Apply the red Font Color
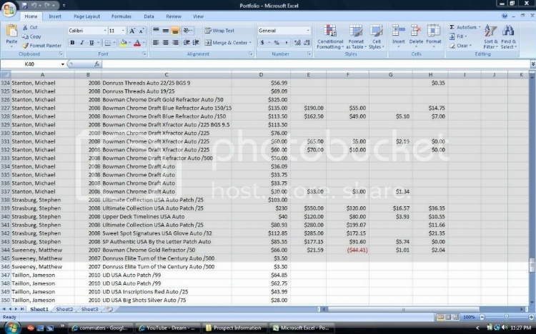 coord(137,43)
